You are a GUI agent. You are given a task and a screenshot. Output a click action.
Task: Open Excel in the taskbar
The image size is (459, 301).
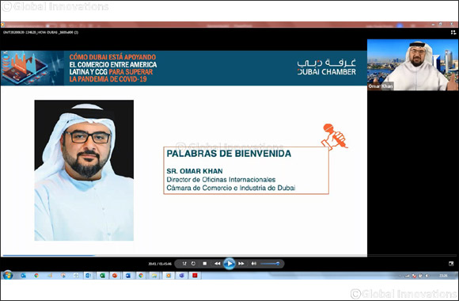click(102, 276)
